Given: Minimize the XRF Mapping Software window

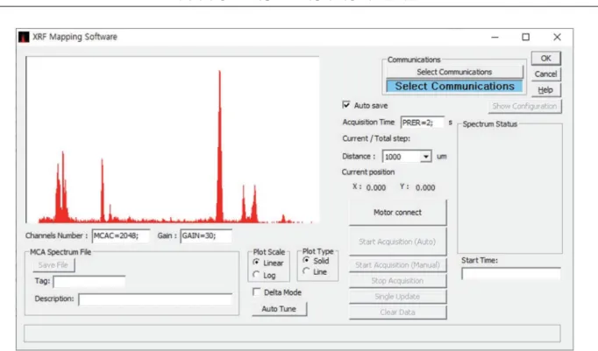Looking at the screenshot, I should click(495, 37).
